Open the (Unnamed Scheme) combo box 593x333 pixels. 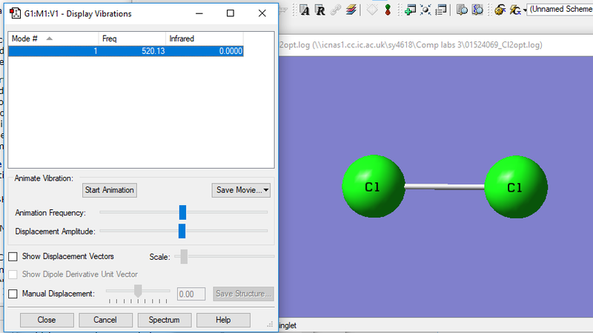pos(560,9)
